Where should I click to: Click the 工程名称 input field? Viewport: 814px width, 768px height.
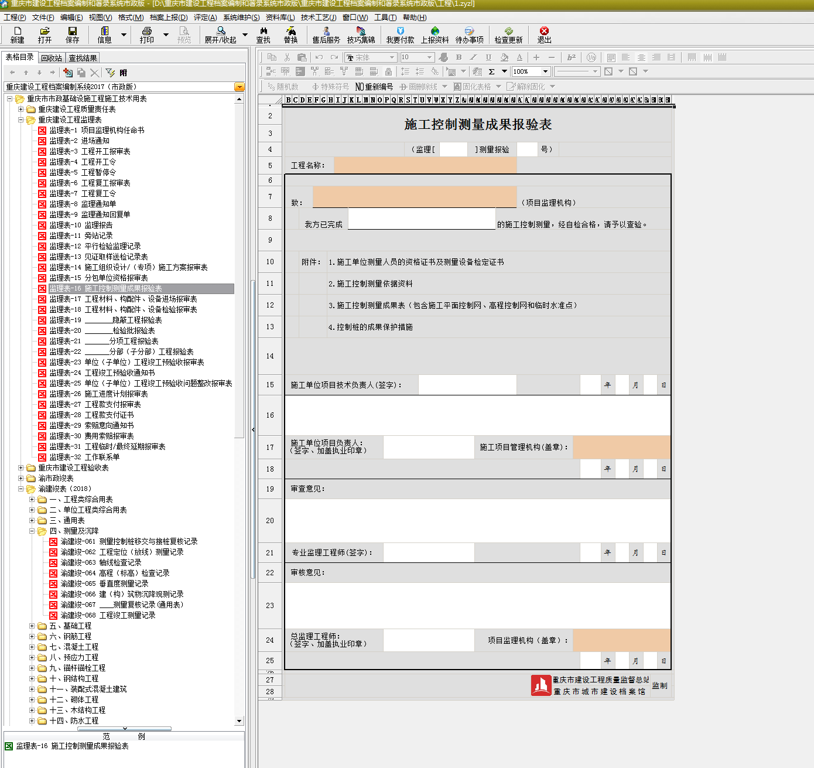425,165
